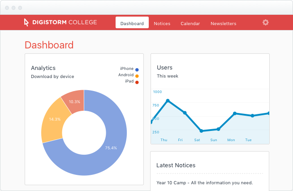This screenshot has height=191, width=293.
Task: Click the DIGISTORM COLLEGE brand text
Action: [x=65, y=22]
